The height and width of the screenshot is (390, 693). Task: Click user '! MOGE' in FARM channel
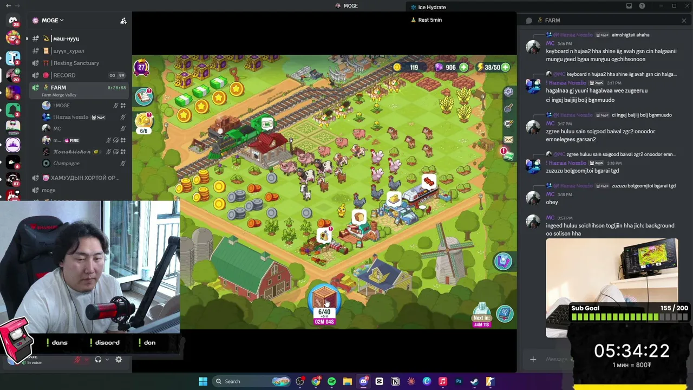click(x=62, y=106)
